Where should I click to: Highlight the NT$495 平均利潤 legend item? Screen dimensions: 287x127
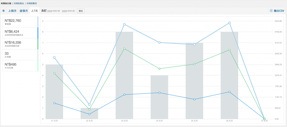[x=20, y=66]
